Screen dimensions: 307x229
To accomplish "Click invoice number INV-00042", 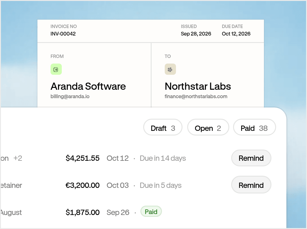I will click(63, 34).
